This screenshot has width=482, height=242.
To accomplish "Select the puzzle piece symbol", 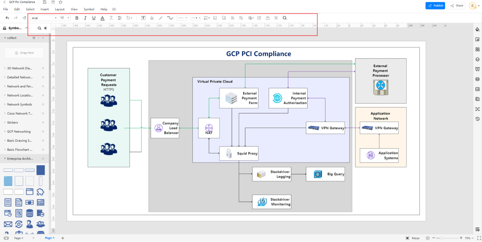I will [x=40, y=192].
